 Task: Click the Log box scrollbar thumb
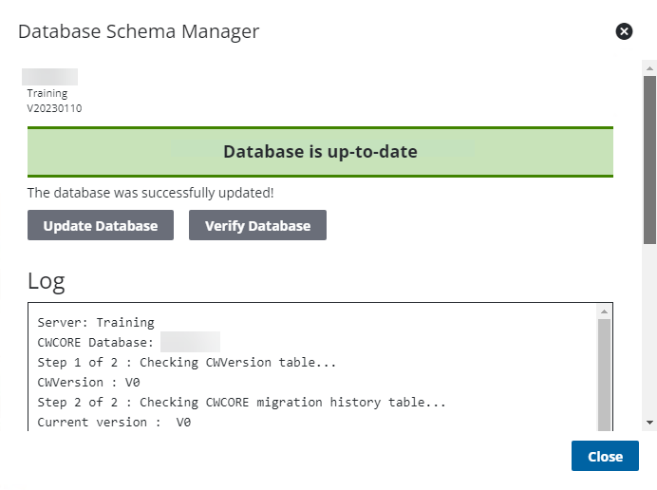point(604,370)
